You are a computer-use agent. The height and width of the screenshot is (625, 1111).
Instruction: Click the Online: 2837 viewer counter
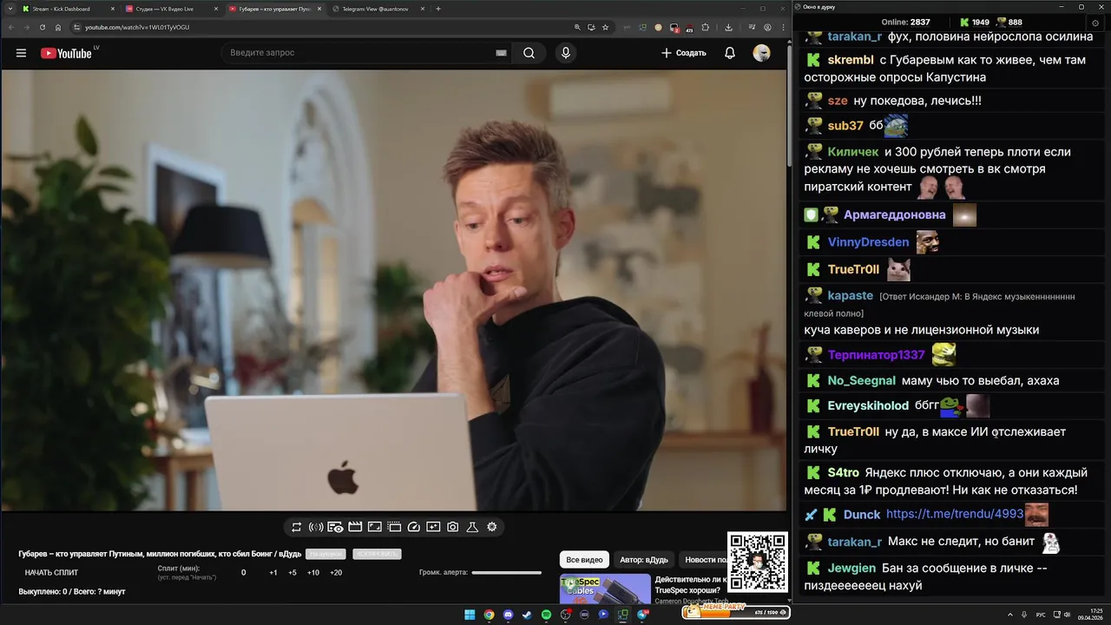coord(905,22)
